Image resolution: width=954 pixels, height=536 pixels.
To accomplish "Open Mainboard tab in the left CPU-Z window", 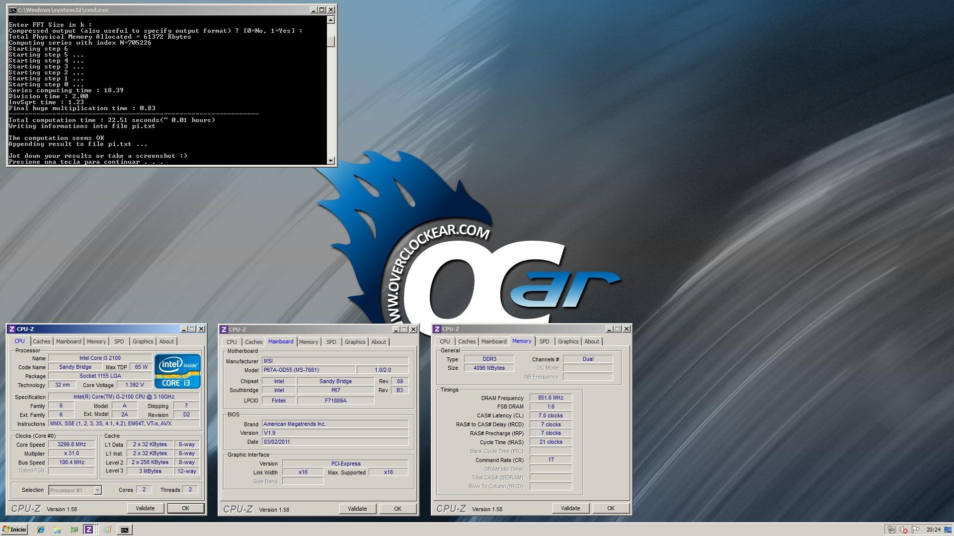I will [69, 341].
